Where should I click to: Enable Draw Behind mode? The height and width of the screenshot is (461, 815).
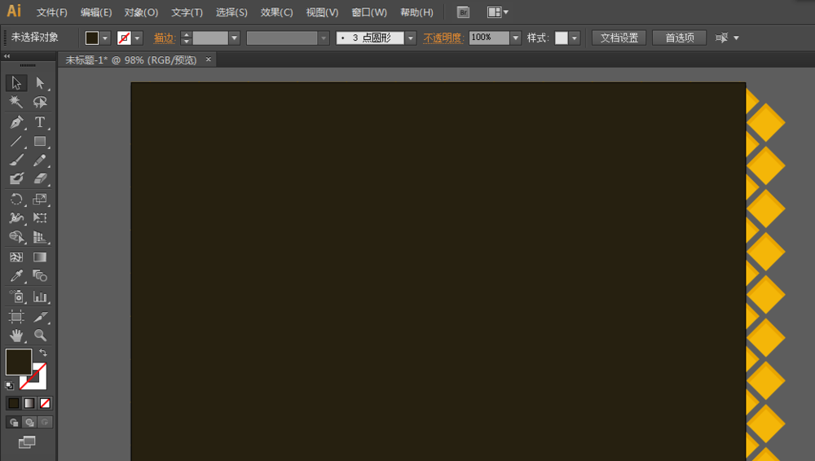click(29, 422)
